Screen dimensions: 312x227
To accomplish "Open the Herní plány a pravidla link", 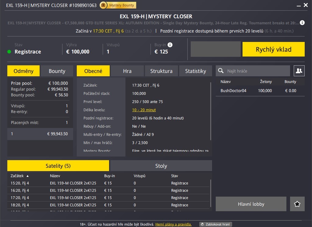I will pyautogui.click(x=173, y=224).
